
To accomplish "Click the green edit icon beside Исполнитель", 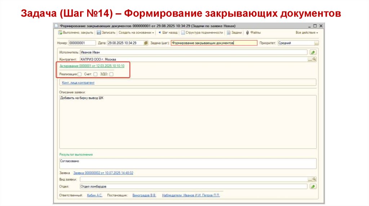I will 313,52.
